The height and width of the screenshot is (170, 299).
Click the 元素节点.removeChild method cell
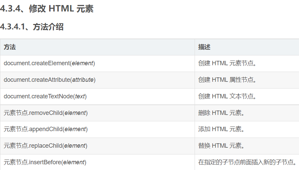pyautogui.click(x=46, y=113)
